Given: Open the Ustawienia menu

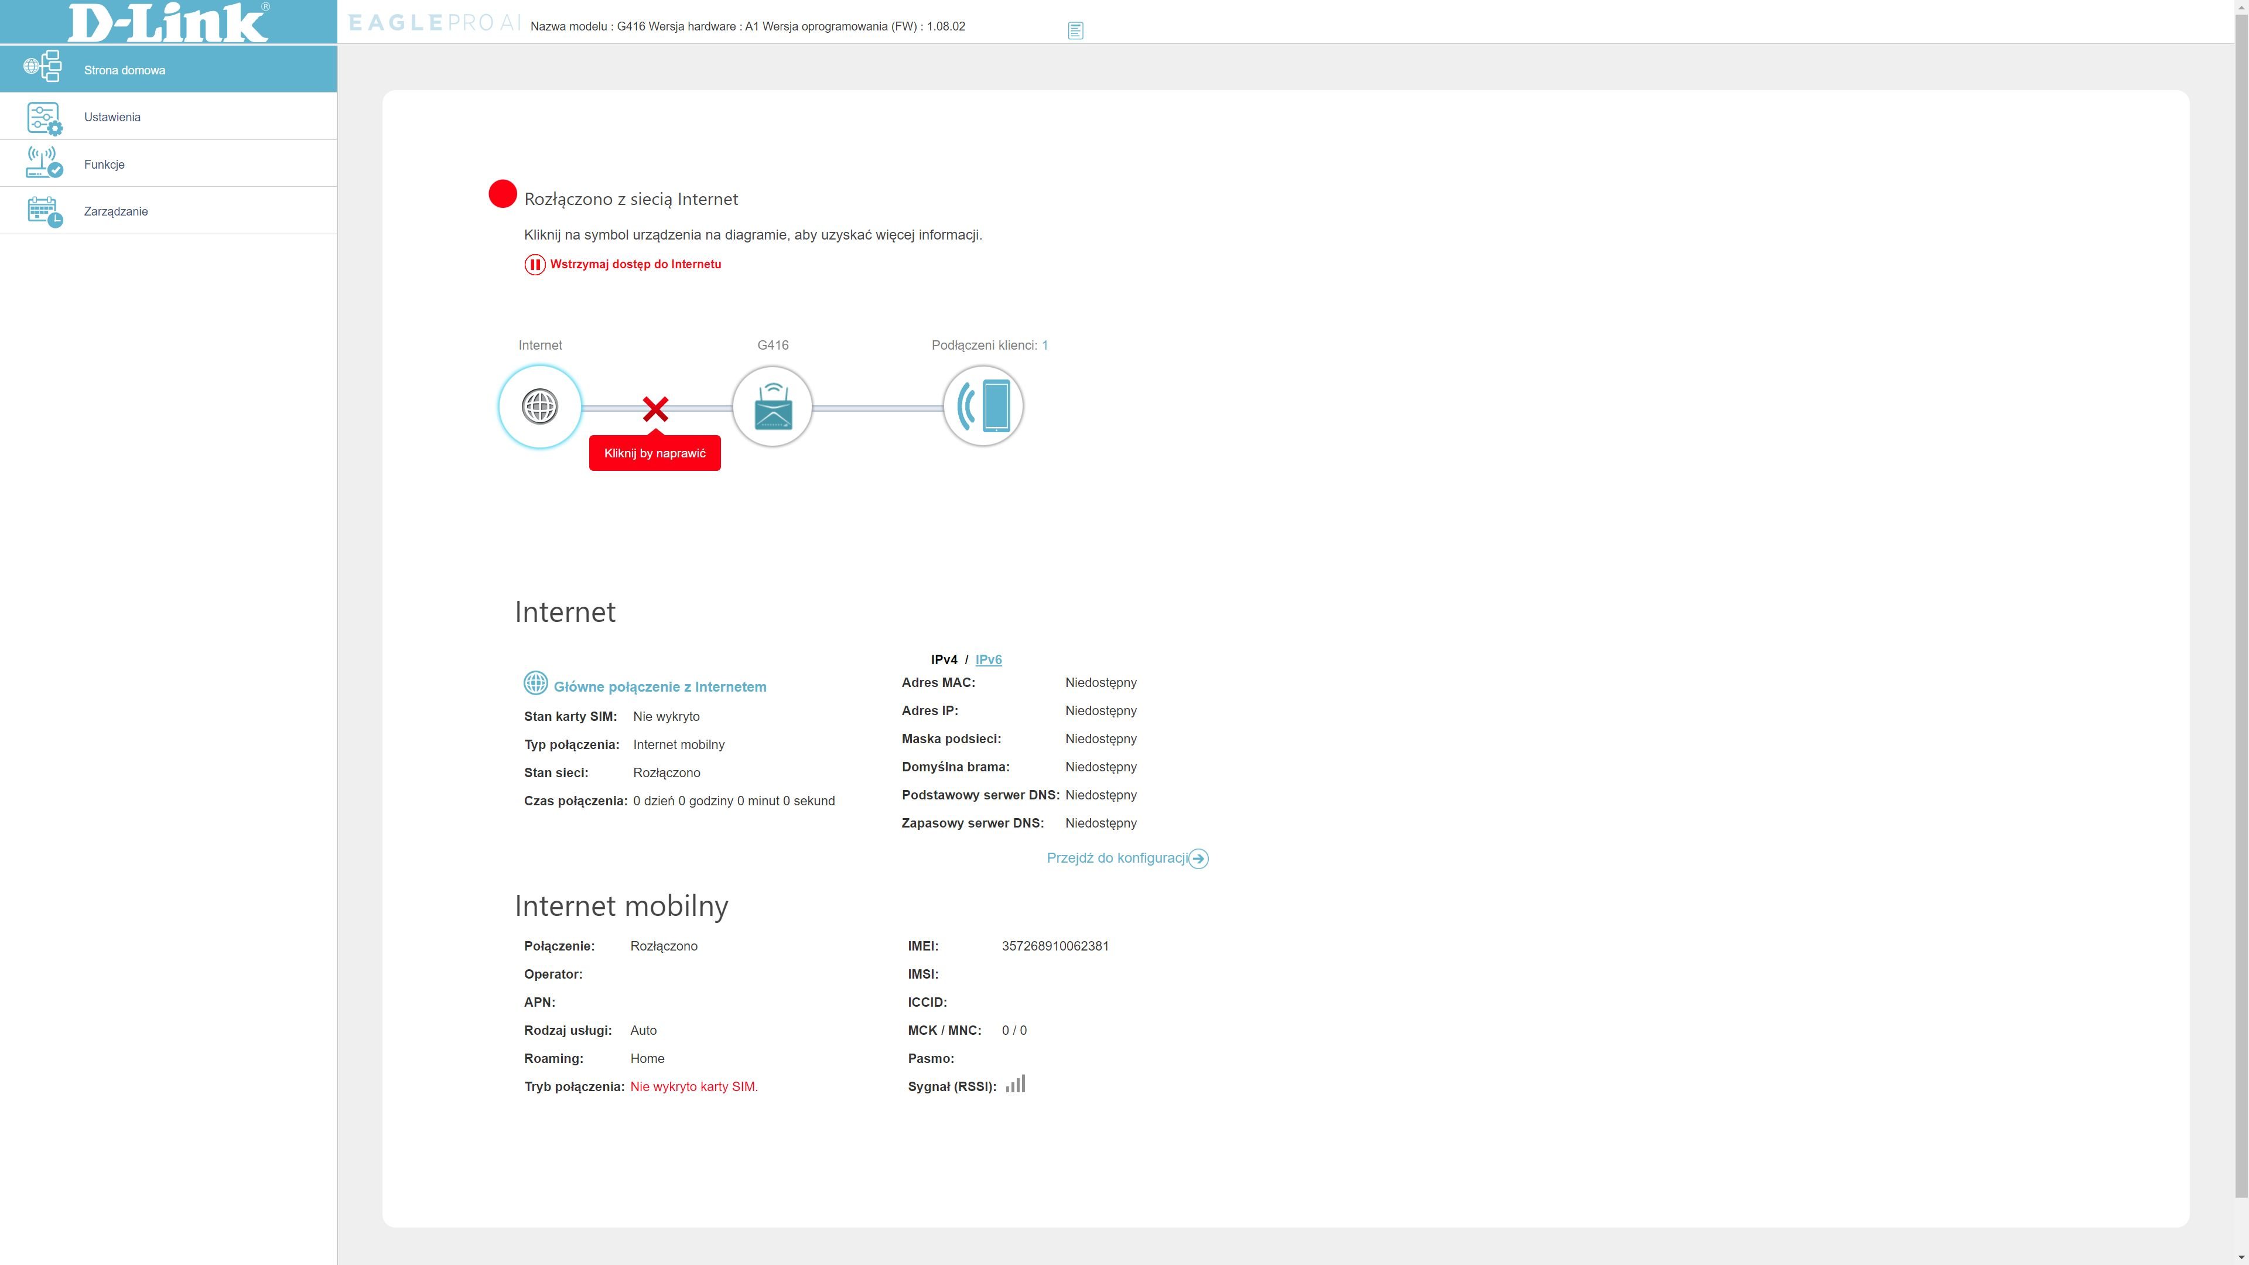Looking at the screenshot, I should (x=169, y=117).
